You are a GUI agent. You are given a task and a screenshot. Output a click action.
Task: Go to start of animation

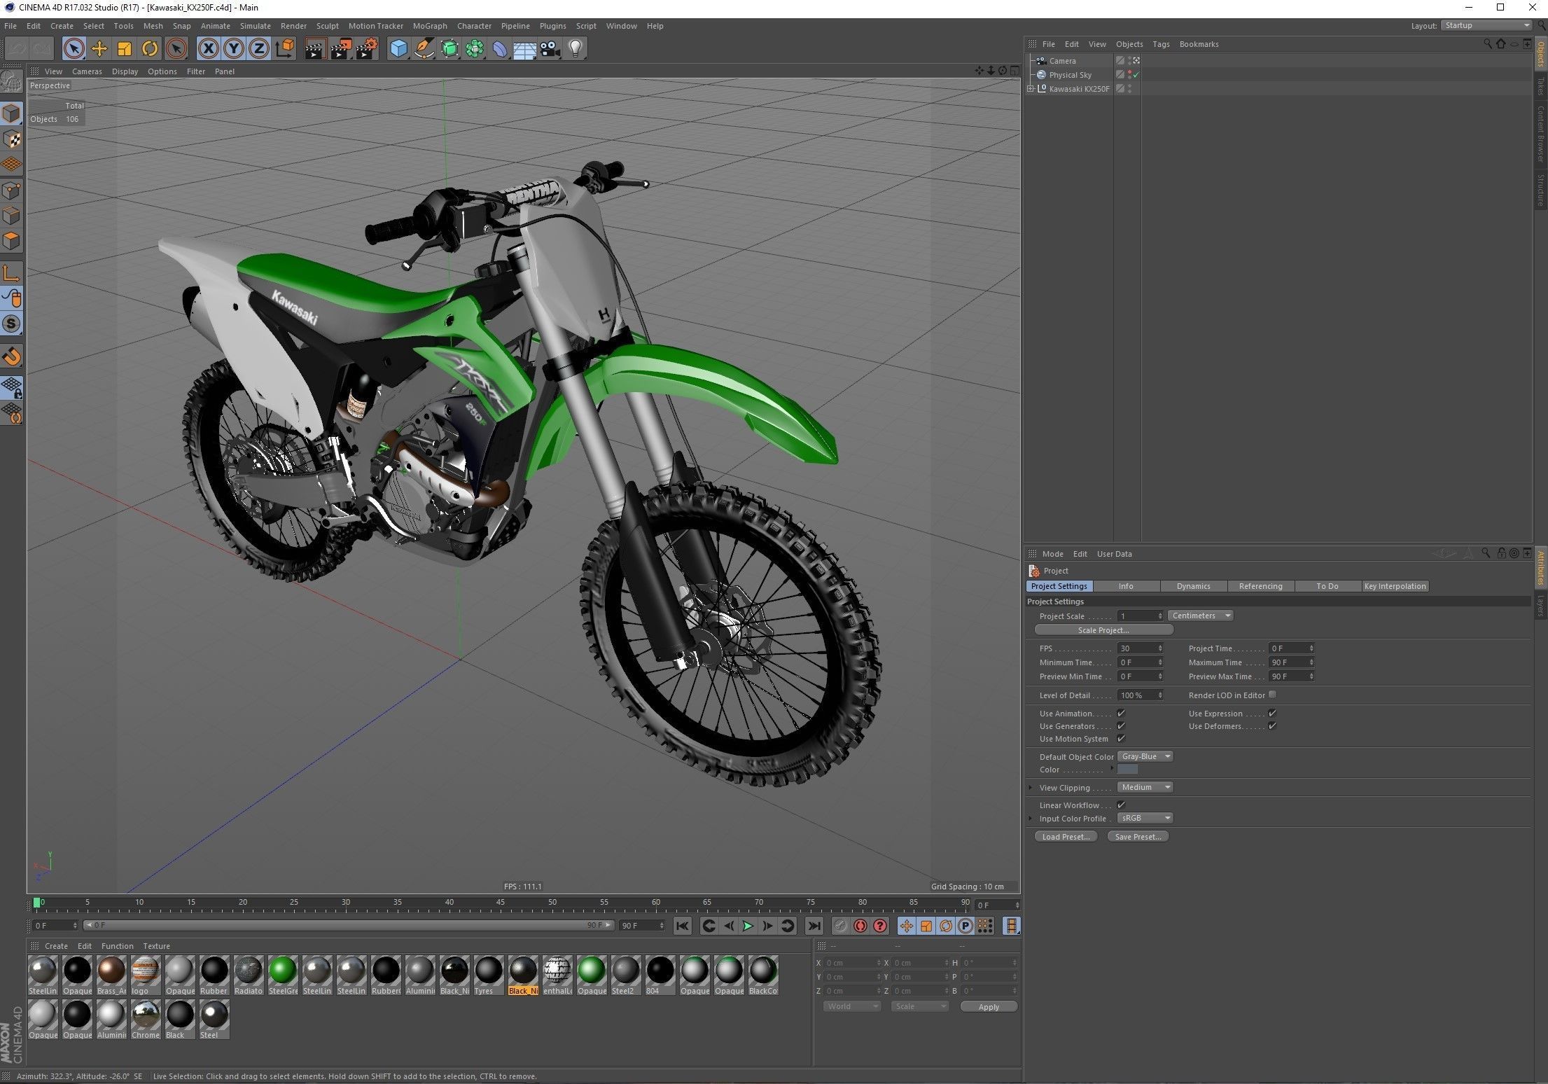pyautogui.click(x=683, y=926)
